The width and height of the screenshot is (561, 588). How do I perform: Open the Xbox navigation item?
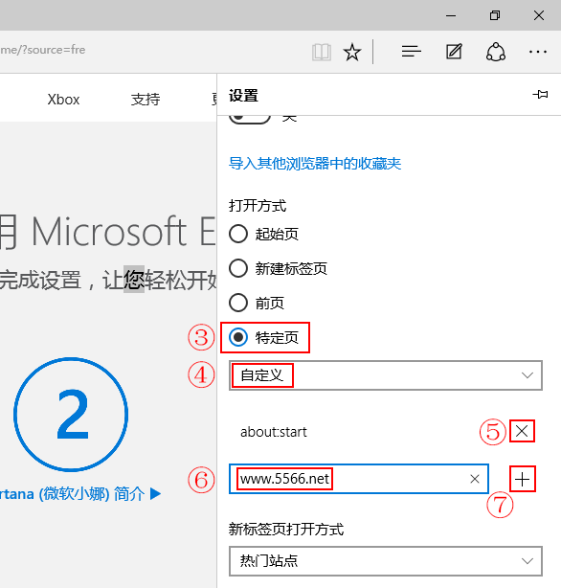coord(63,100)
